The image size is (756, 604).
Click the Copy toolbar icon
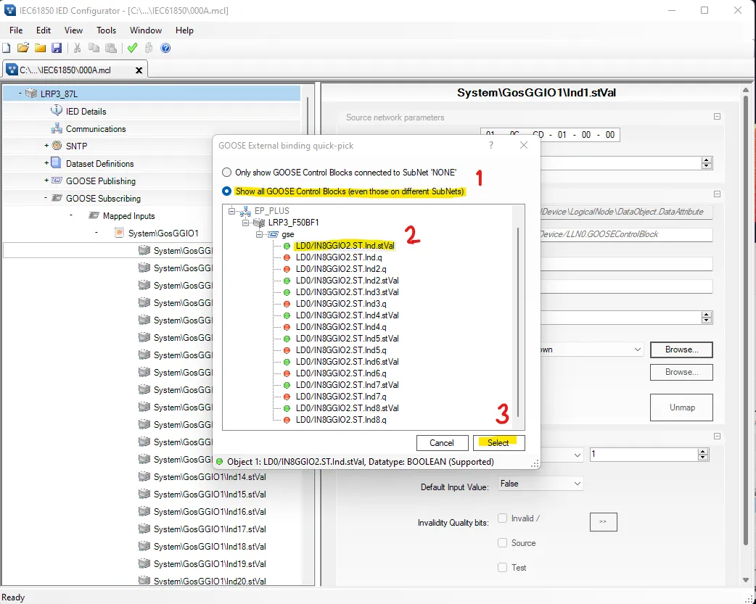[94, 48]
